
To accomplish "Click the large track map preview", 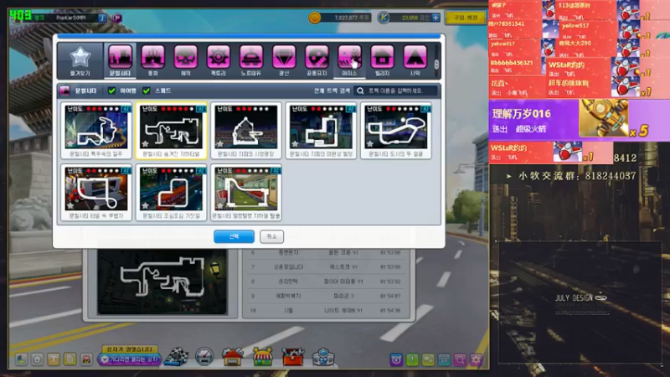I will (x=162, y=281).
